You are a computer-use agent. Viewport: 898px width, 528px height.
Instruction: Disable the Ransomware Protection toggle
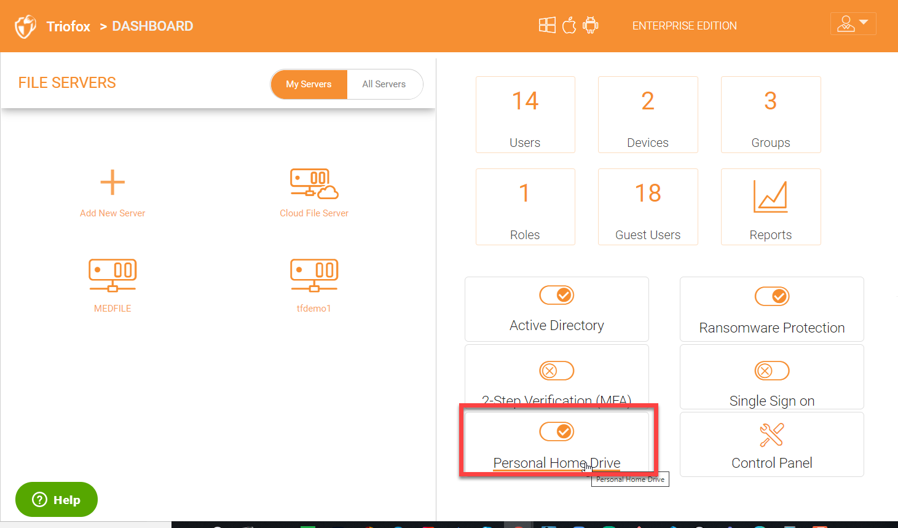pos(771,296)
